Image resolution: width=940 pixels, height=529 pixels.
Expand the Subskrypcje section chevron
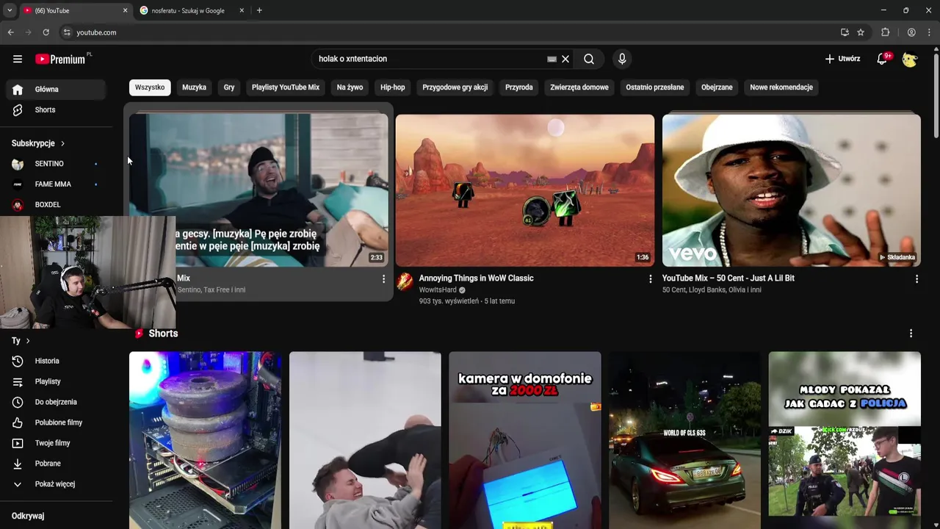point(62,143)
